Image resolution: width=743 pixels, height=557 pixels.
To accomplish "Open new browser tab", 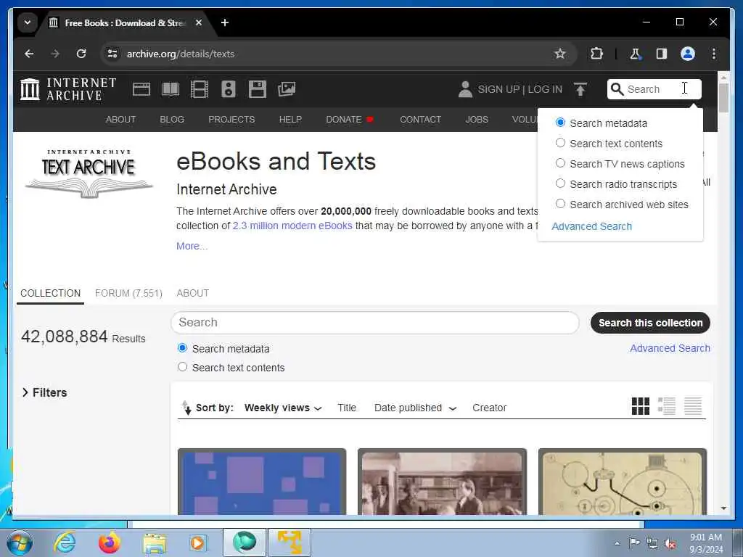I will 225,22.
